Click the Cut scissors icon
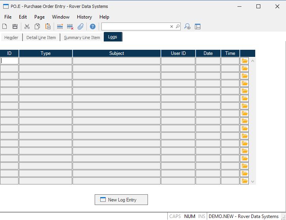The height and width of the screenshot is (220, 286). click(x=27, y=26)
